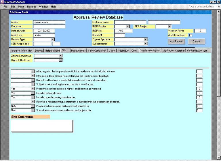The height and width of the screenshot is (161, 221).
Task: Tick the Audit Completed checkbox
Action: pyautogui.click(x=190, y=35)
